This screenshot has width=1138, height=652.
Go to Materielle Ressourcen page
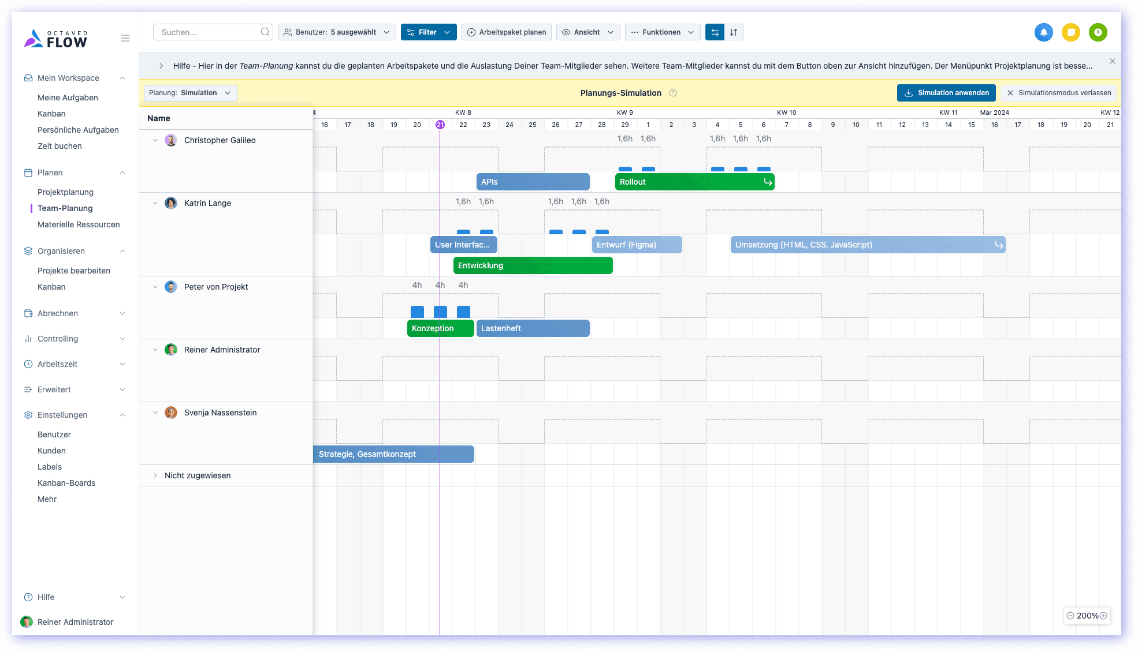tap(79, 224)
